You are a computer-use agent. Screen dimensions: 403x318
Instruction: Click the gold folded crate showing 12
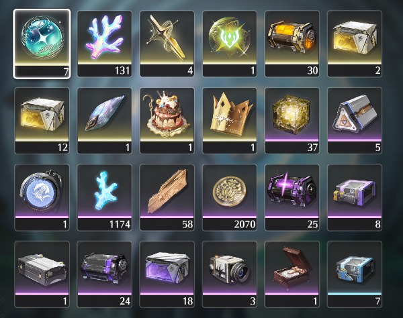click(42, 121)
